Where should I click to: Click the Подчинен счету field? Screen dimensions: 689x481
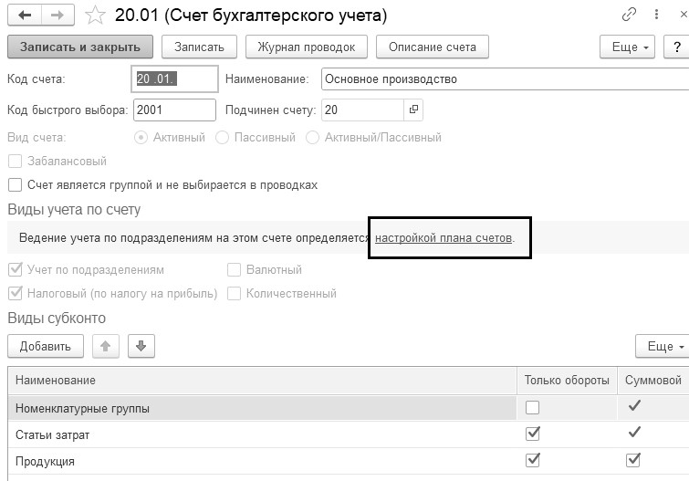pyautogui.click(x=362, y=110)
